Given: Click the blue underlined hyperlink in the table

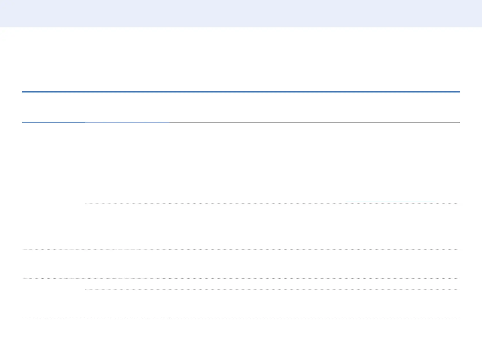Looking at the screenshot, I should pyautogui.click(x=390, y=201).
